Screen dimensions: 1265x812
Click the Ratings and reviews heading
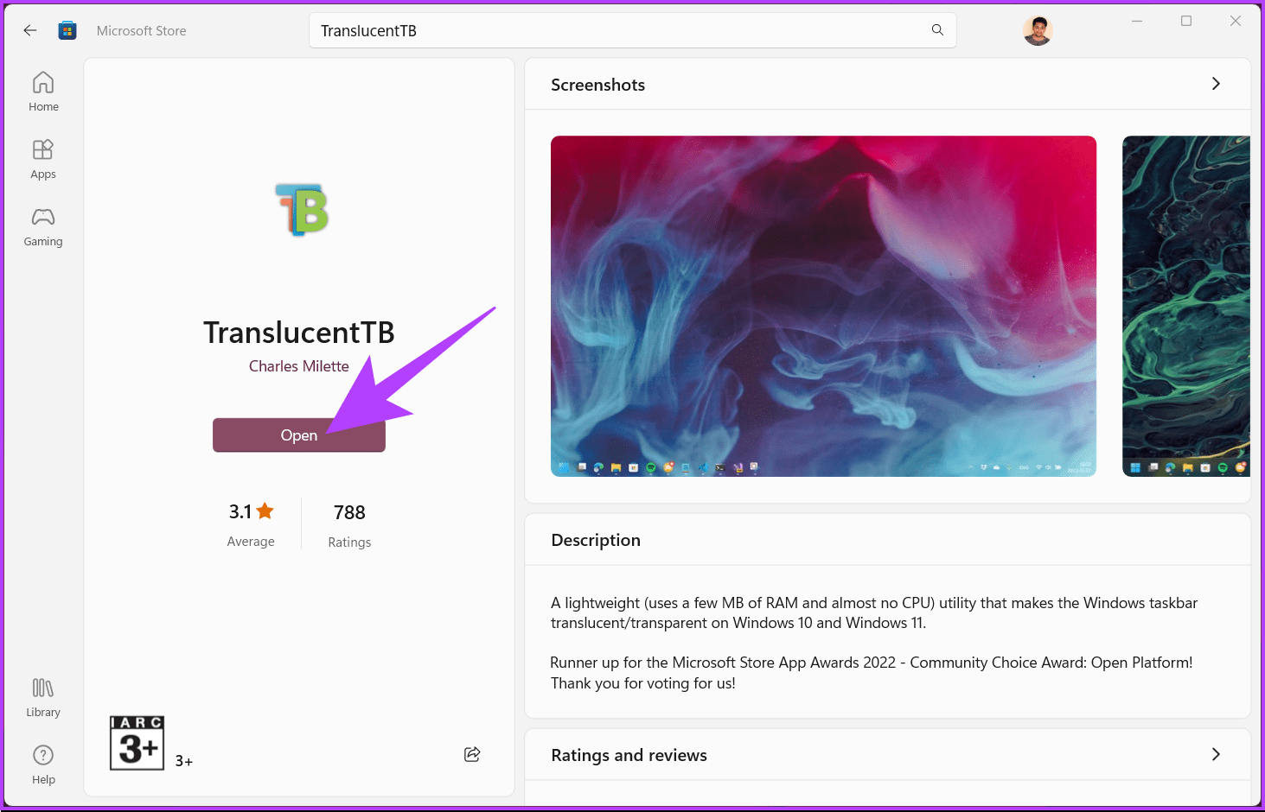pos(629,755)
